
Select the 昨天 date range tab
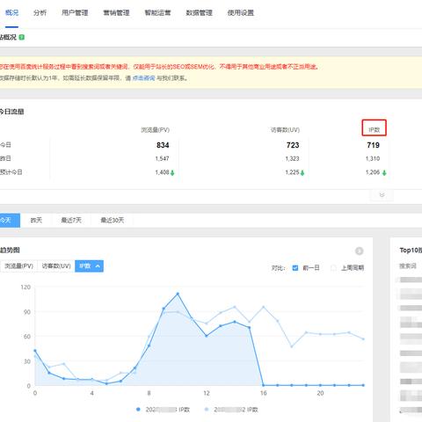point(36,220)
